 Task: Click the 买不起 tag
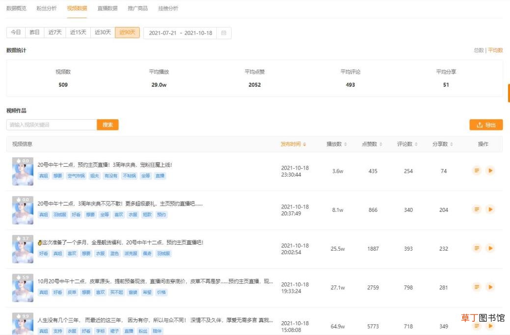(116, 292)
